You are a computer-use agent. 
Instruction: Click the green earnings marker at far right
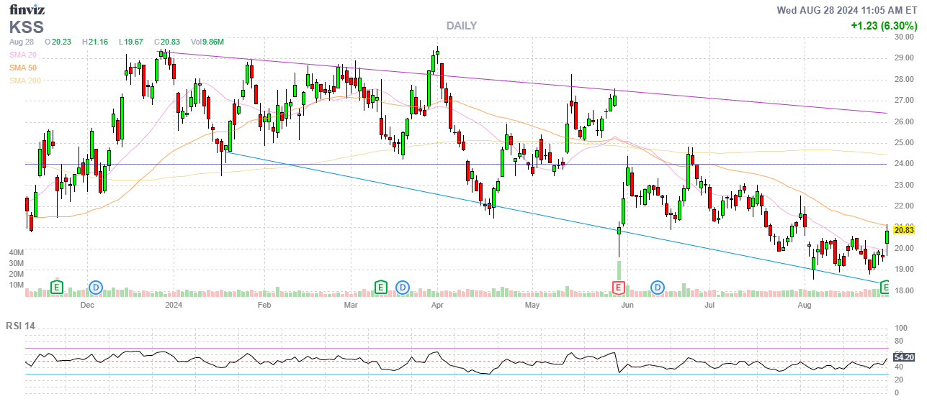886,288
